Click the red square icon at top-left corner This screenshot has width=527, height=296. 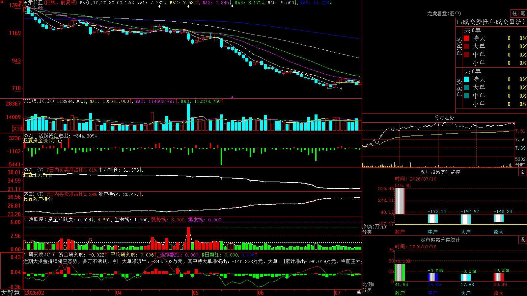2,2
